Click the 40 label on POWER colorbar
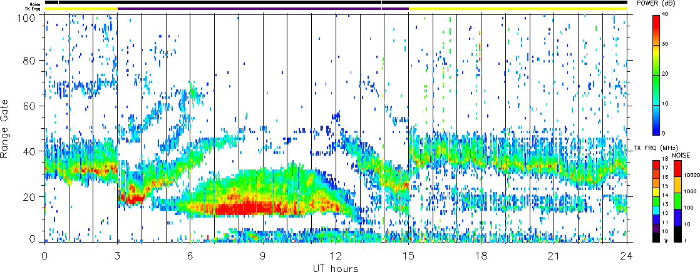 [666, 15]
